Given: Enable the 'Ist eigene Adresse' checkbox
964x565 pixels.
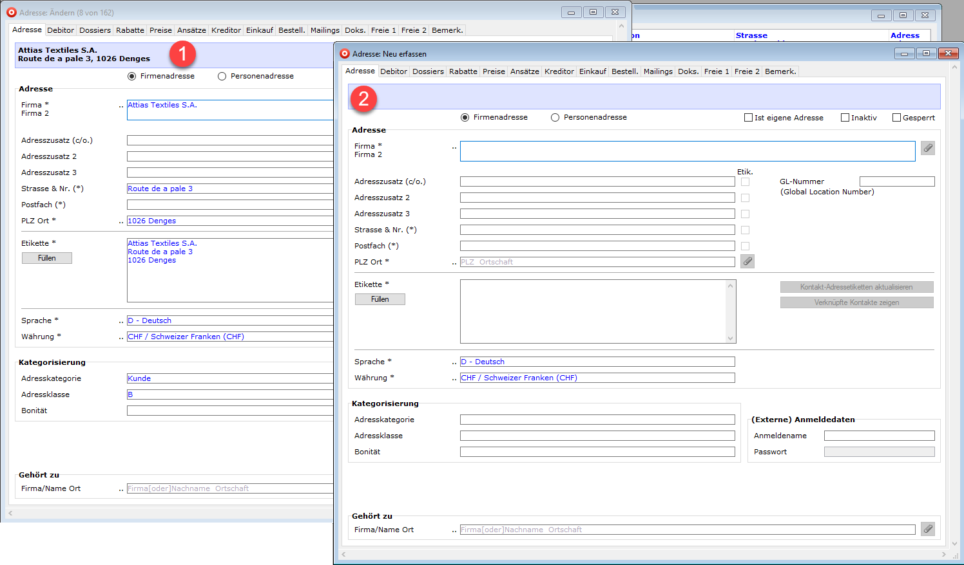Looking at the screenshot, I should pyautogui.click(x=748, y=118).
